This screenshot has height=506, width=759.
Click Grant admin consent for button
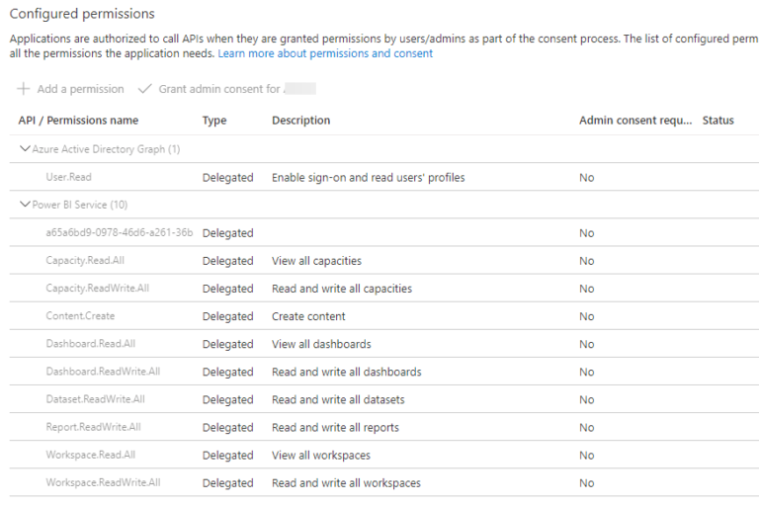227,89
